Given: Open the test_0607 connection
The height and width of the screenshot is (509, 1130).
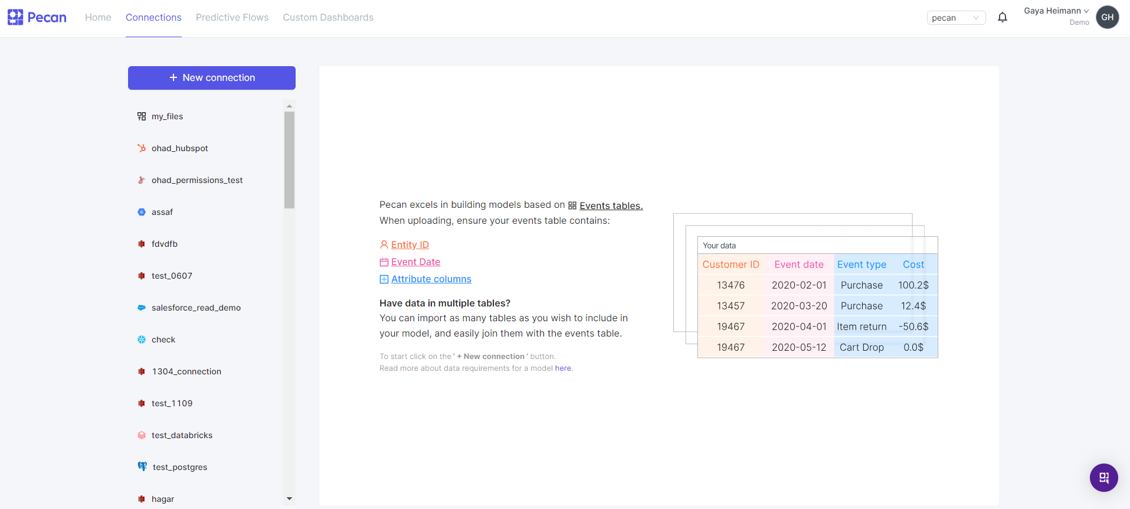Looking at the screenshot, I should pos(172,276).
